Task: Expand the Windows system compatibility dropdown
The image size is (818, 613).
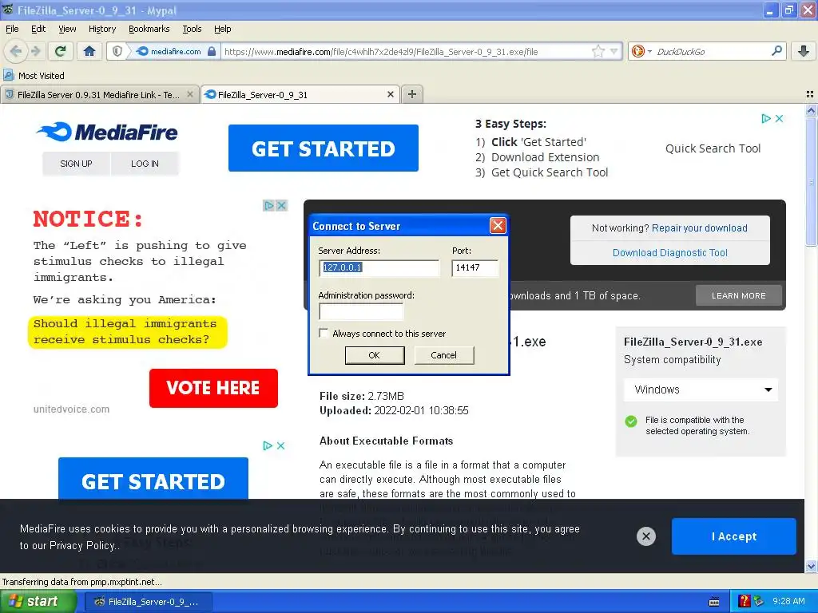Action: [x=701, y=390]
